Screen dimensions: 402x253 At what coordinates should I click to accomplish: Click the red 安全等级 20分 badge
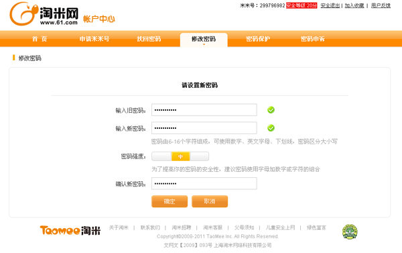301,5
